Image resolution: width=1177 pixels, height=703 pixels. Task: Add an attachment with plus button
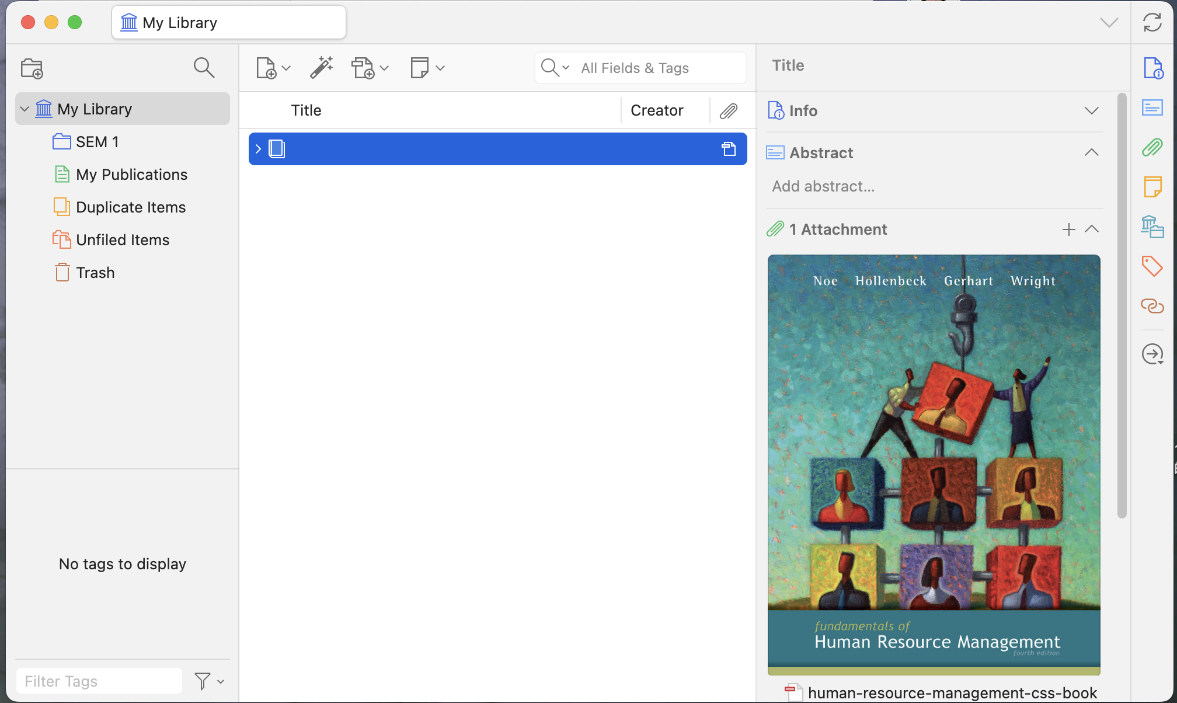click(1068, 229)
